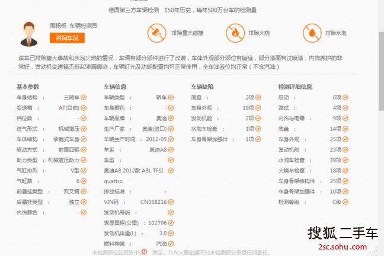This screenshot has height=256, width=384.
Task: Click the 排除水泡 water drop icon
Action: (x=312, y=33)
